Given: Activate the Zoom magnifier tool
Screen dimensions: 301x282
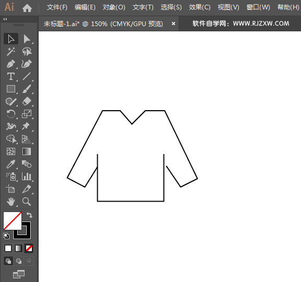Looking at the screenshot, I should tap(27, 202).
